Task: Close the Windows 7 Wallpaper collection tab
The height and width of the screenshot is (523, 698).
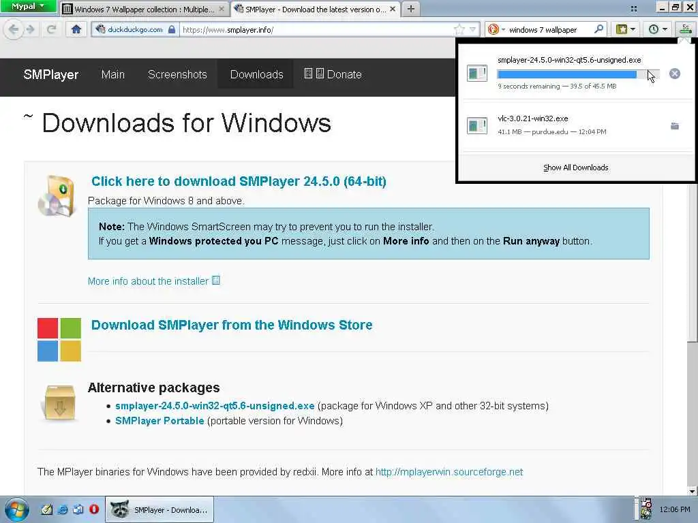Action: coord(222,9)
